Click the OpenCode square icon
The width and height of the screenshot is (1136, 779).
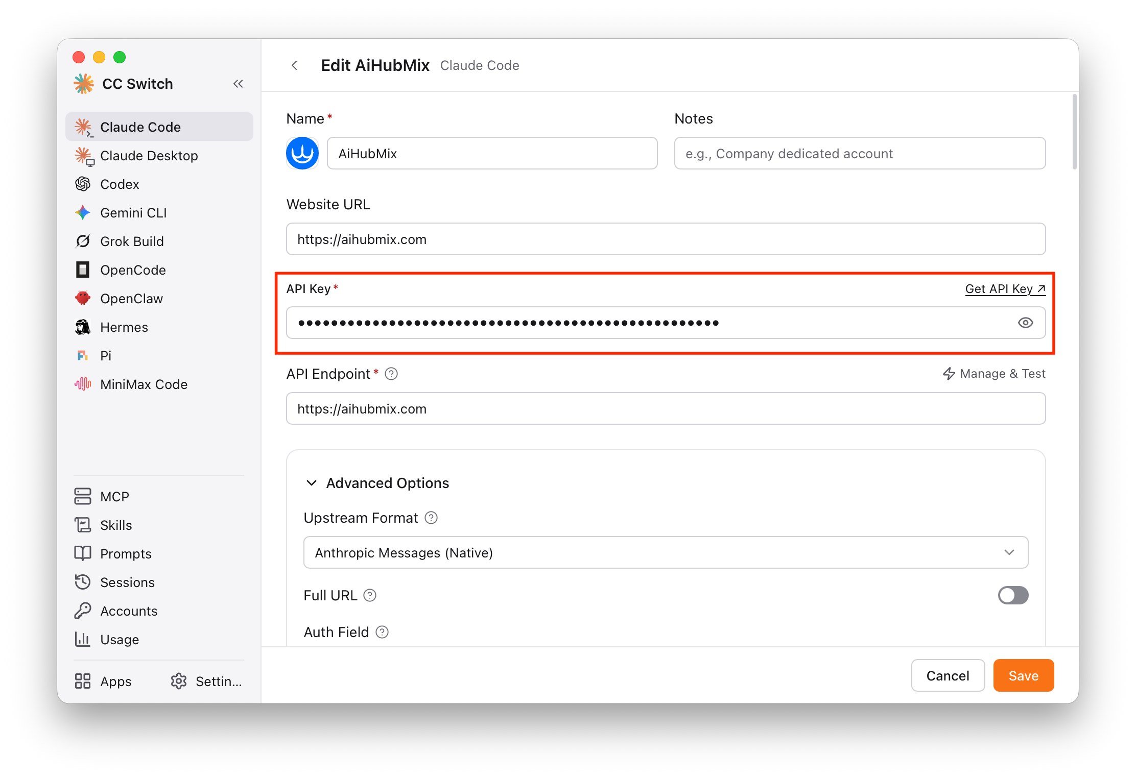point(83,270)
